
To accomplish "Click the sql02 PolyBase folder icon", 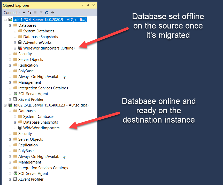I will pyautogui.click(x=15, y=151).
